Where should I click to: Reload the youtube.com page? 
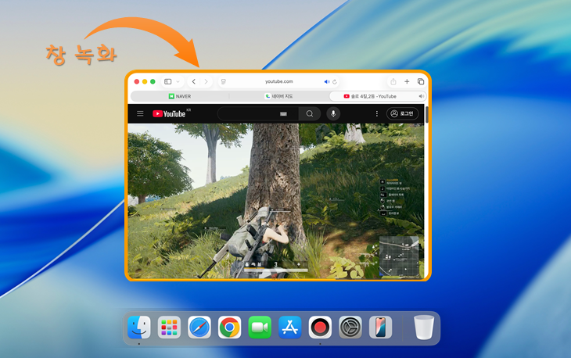pyautogui.click(x=335, y=81)
